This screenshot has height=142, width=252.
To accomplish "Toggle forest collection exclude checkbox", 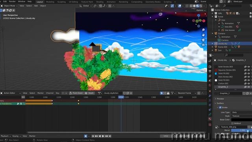I will click(x=251, y=17).
